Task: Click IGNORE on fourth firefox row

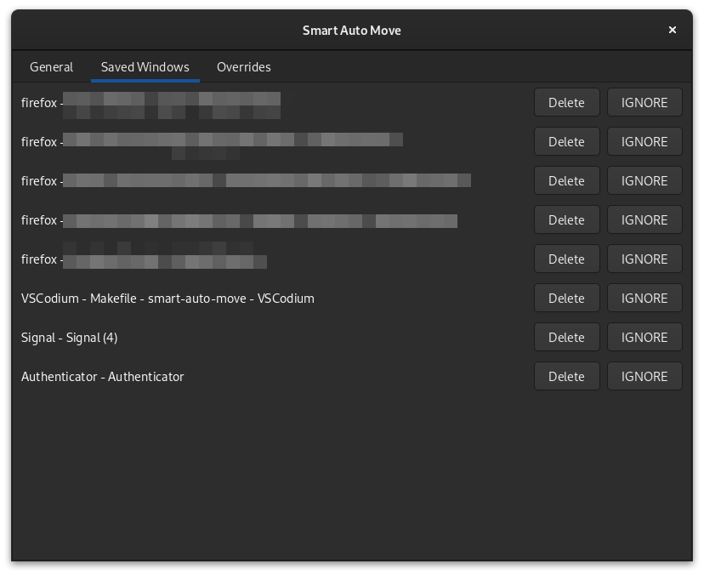Action: coord(644,219)
